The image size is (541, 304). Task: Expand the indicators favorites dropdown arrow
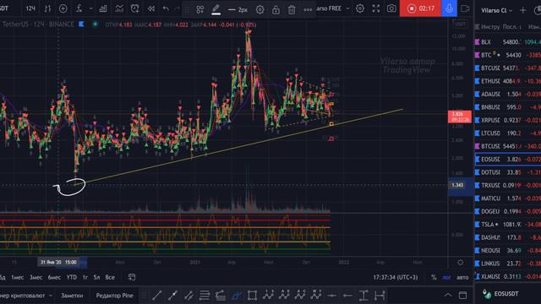[90, 8]
